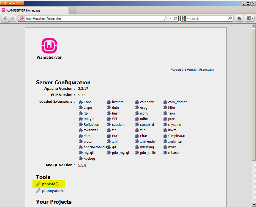Open the phpmyadmin tool link
The image size is (256, 207).
[x=53, y=190]
